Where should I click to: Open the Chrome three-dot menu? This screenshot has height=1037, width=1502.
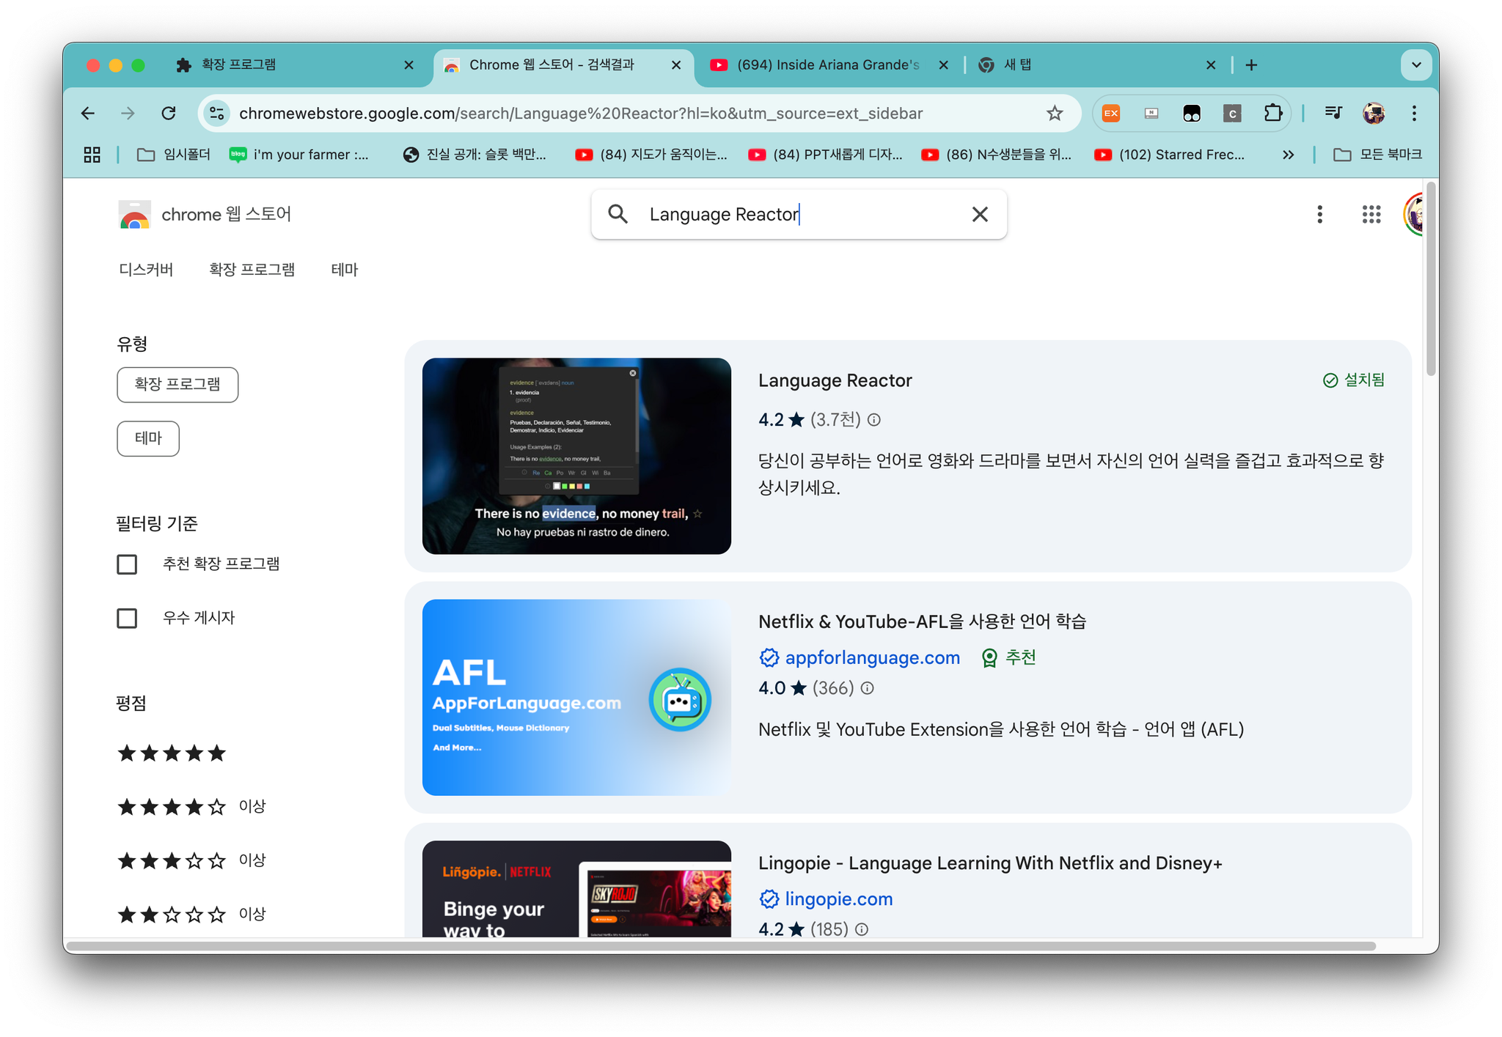coord(1414,113)
